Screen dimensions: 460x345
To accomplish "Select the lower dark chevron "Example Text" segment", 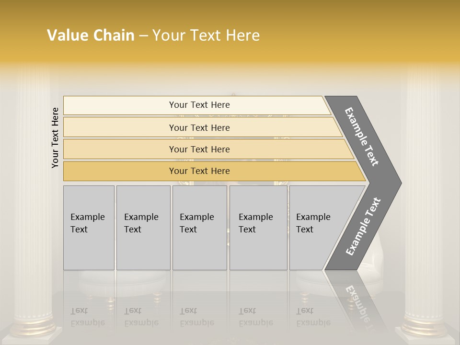I will [363, 226].
